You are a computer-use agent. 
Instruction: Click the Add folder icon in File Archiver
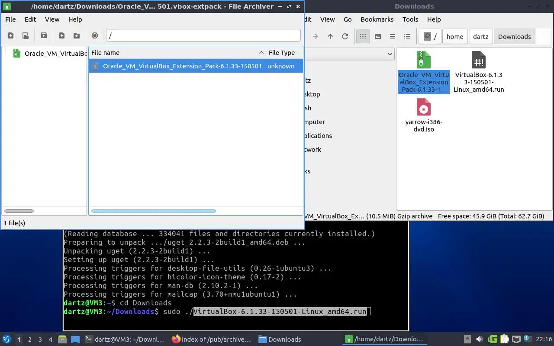click(77, 36)
